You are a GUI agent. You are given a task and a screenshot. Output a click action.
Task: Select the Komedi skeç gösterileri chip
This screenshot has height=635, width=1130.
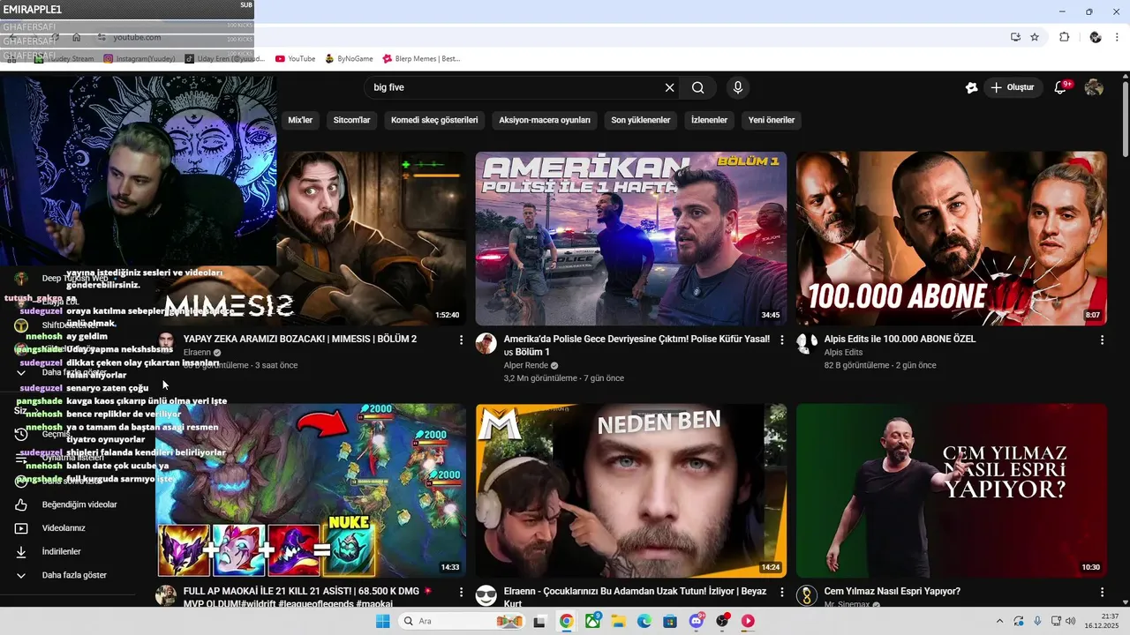(x=434, y=120)
